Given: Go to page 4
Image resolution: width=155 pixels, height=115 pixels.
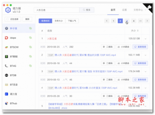Looking at the screenshot, I should [x=134, y=21].
